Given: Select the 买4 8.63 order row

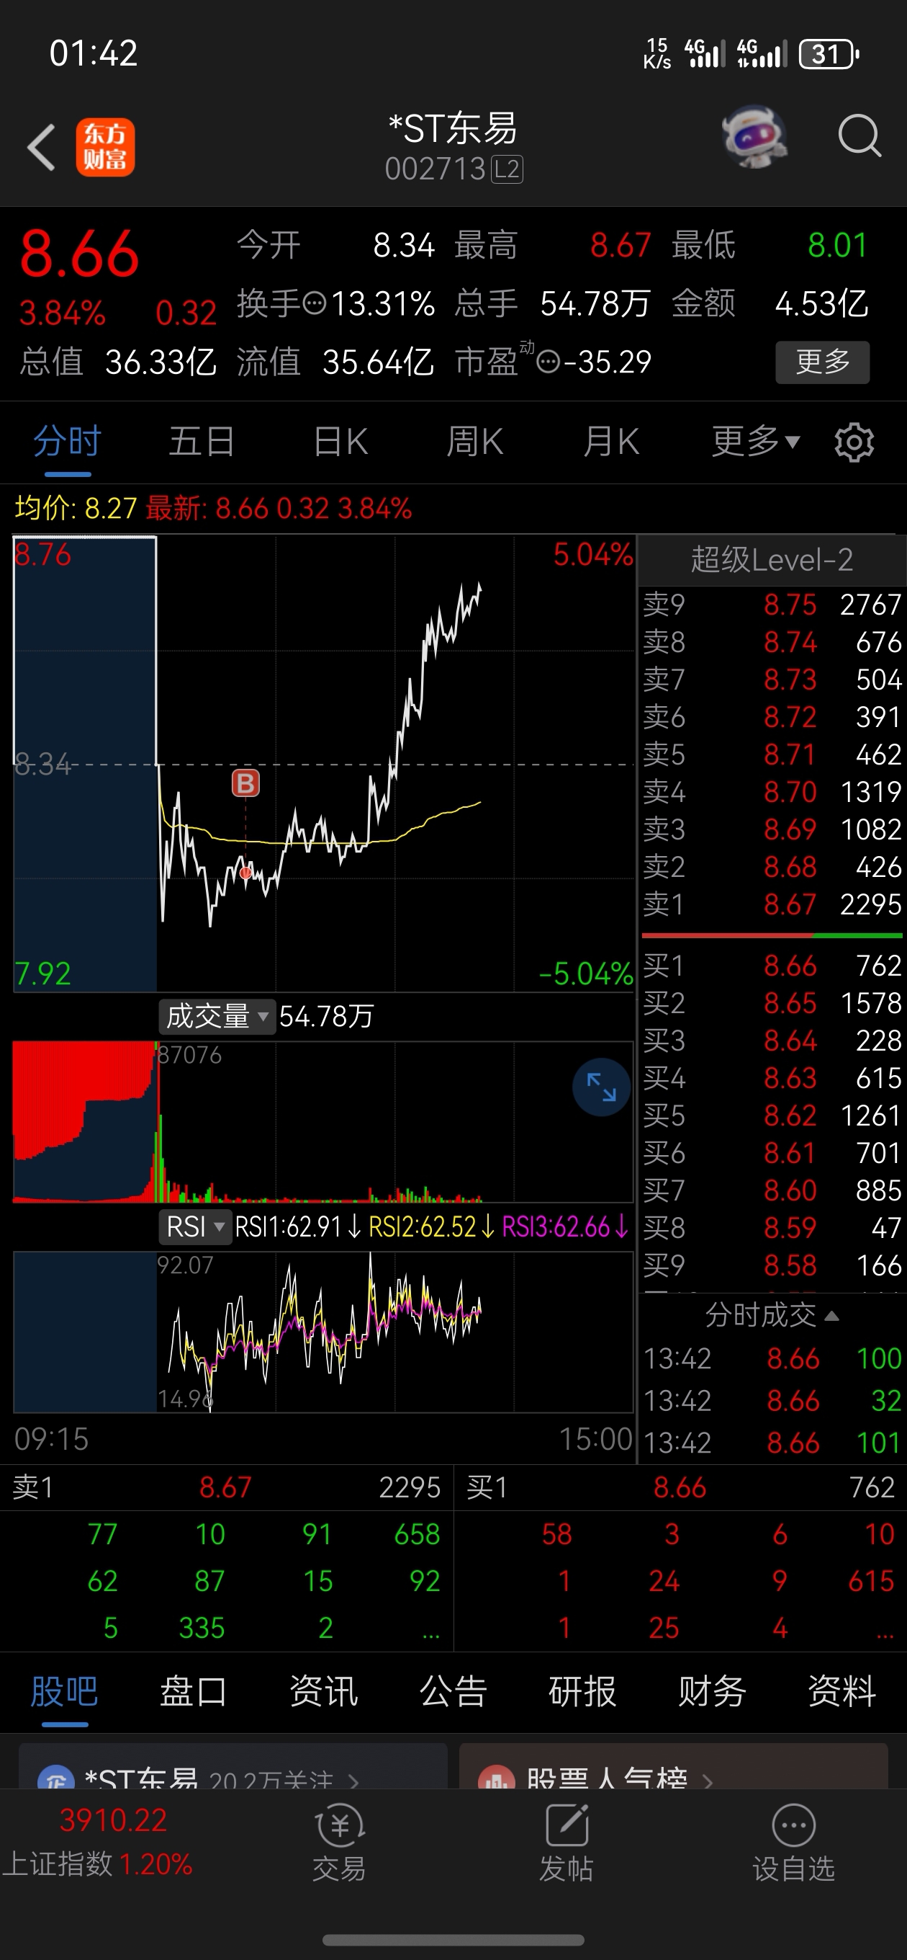Looking at the screenshot, I should [772, 1078].
